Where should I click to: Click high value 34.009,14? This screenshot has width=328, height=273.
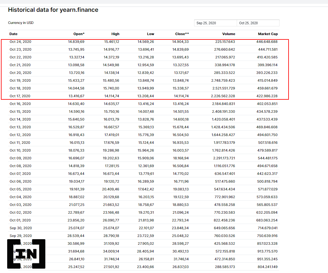pos(111,251)
